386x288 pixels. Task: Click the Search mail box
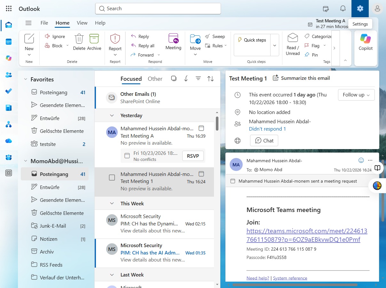tap(158, 9)
